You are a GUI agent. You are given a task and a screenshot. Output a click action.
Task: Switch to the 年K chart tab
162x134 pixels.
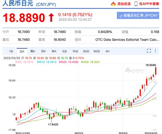[54, 51]
